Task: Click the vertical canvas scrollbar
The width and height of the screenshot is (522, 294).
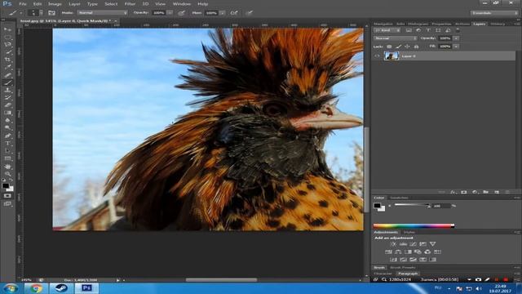Action: coord(366,170)
